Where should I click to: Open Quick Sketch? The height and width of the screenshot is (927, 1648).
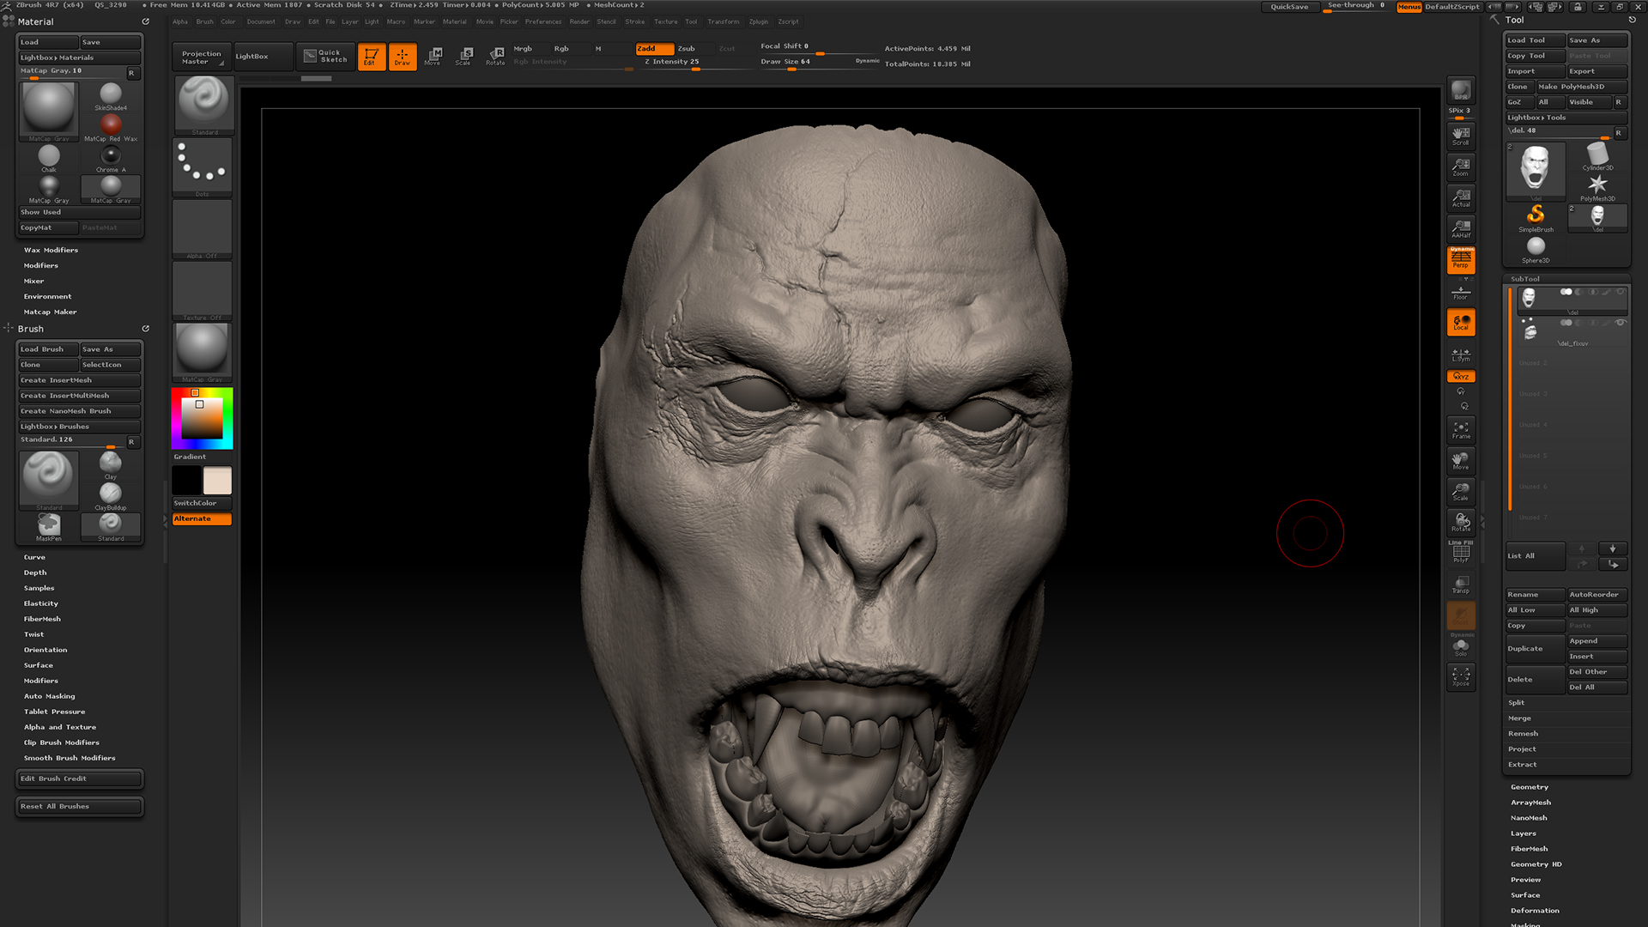325,56
